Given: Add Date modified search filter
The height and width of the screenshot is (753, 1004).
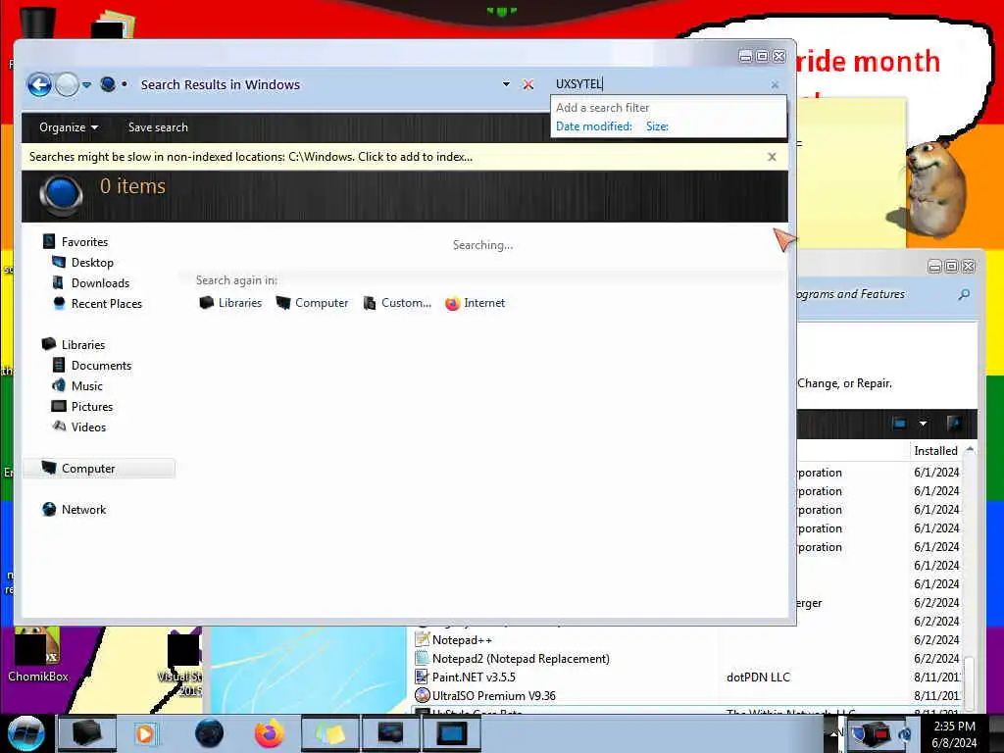Looking at the screenshot, I should (x=593, y=126).
